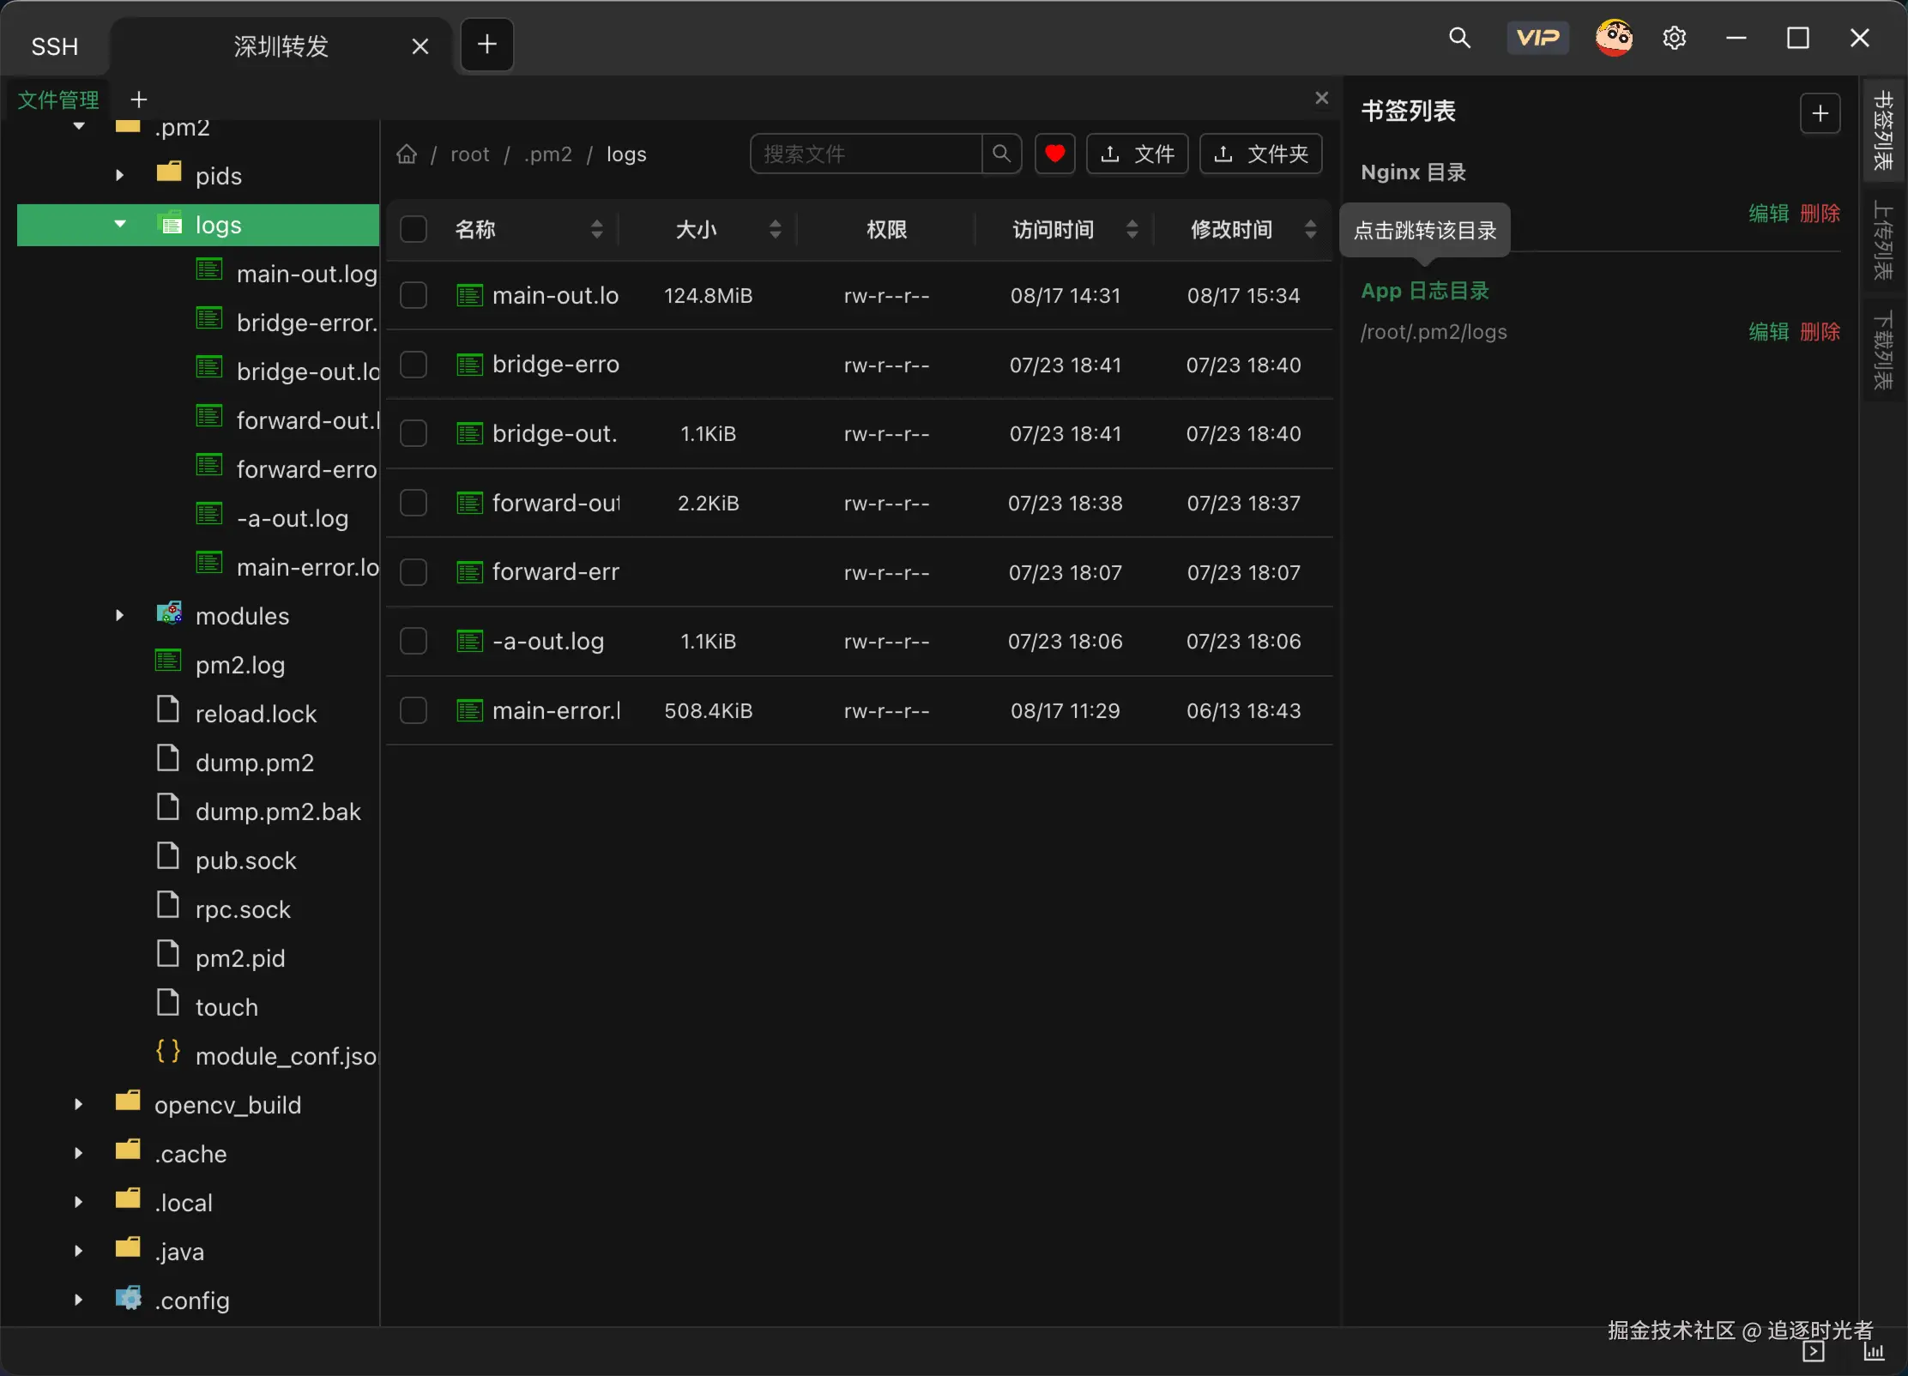Expand the opencv_build folder
Image resolution: width=1908 pixels, height=1376 pixels.
tap(79, 1105)
